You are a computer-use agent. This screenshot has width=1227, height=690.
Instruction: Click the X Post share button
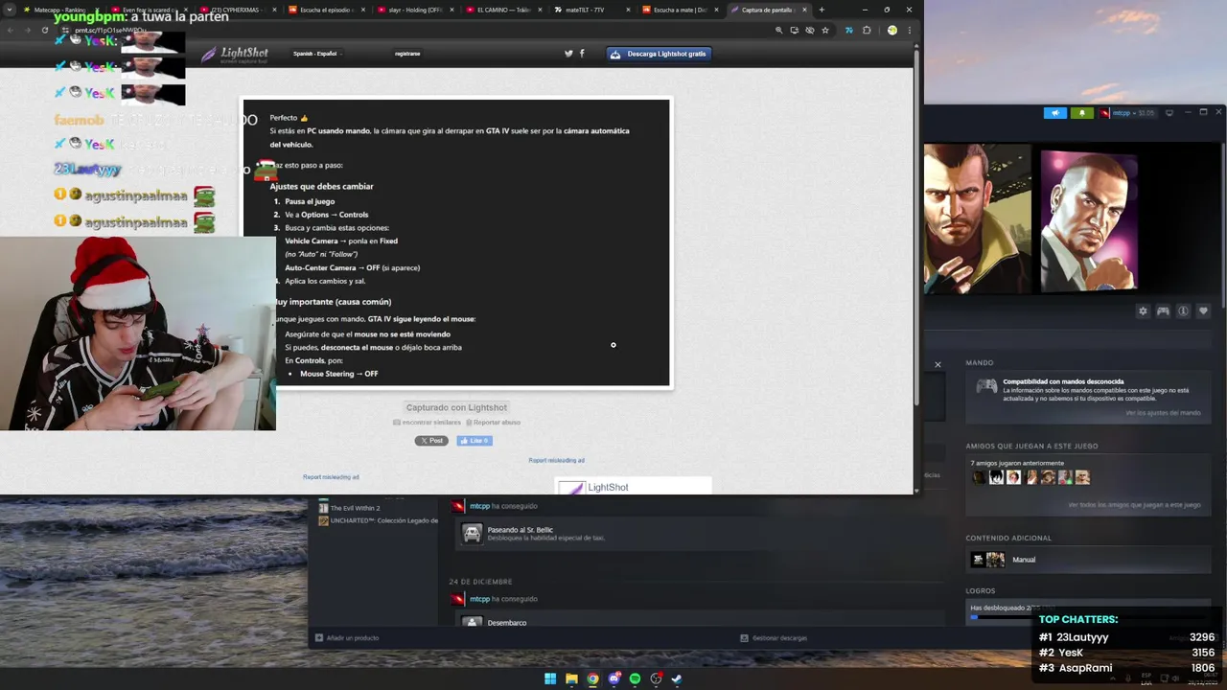click(x=431, y=441)
